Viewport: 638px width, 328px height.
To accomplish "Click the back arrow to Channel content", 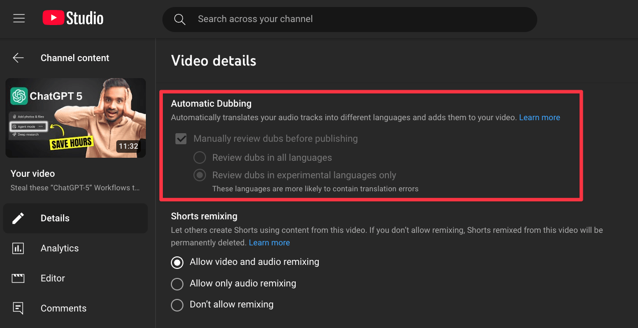I will tap(19, 58).
